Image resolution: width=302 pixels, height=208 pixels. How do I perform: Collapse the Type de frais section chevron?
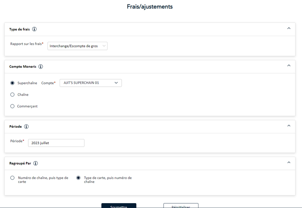click(289, 29)
